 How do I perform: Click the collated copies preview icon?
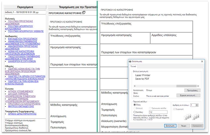pos(192,117)
